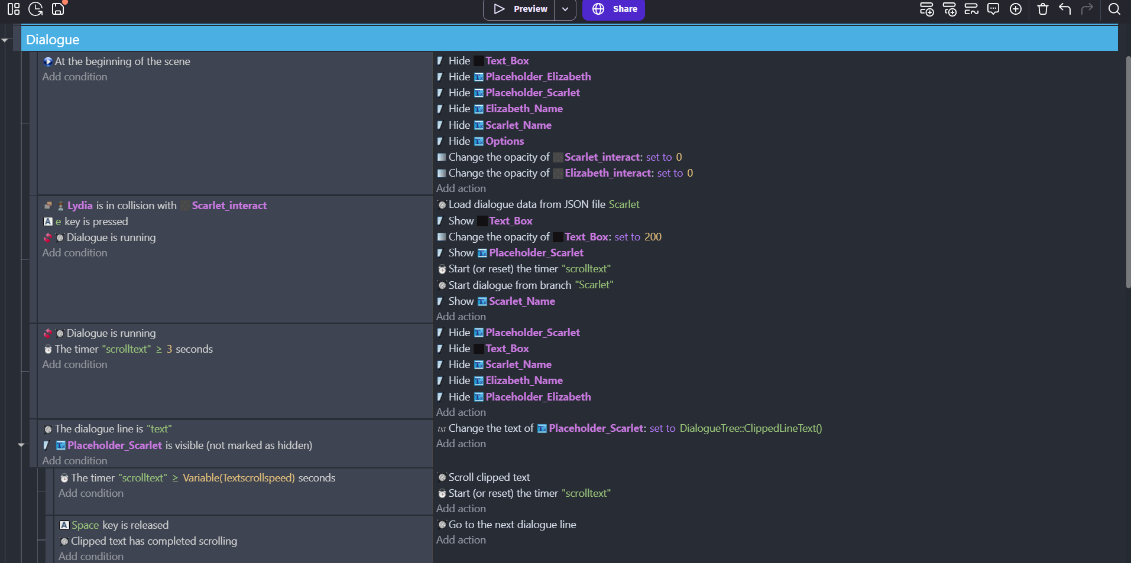The width and height of the screenshot is (1131, 563).
Task: Select the Dialogue group header
Action: (569, 39)
